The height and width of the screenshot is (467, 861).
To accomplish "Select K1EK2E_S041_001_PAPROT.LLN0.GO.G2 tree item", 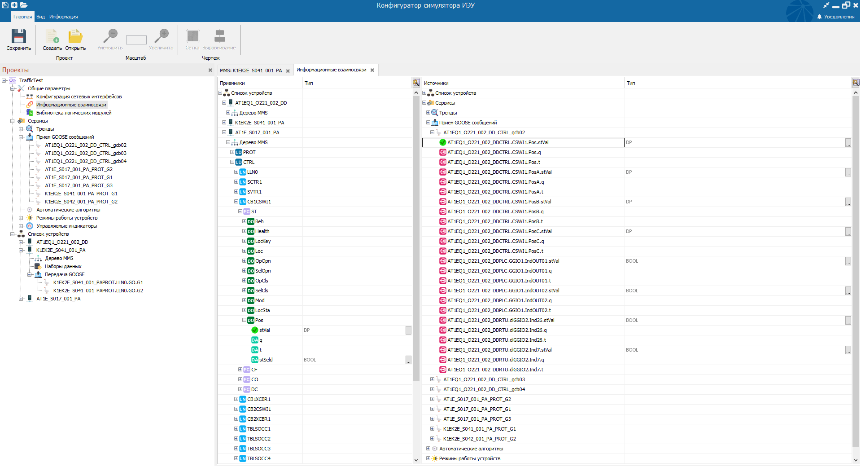I will 98,291.
